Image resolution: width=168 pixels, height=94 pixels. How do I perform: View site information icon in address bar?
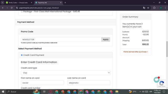click(17, 8)
